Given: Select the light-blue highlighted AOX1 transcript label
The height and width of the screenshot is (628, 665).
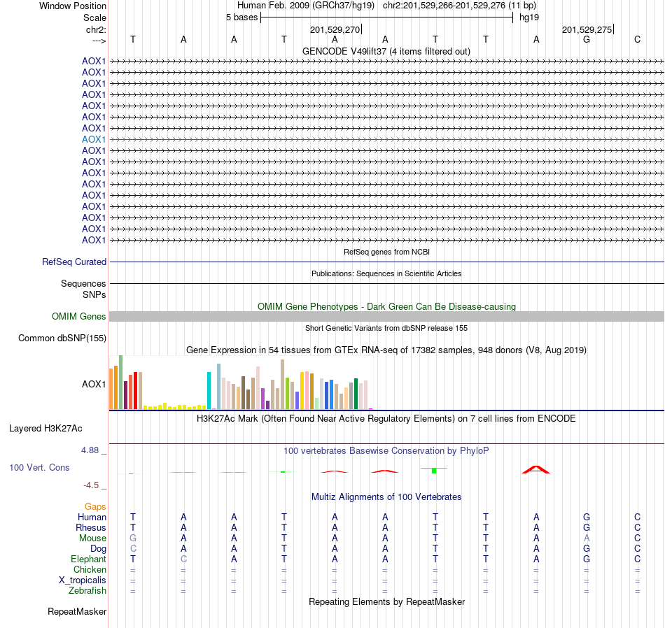Looking at the screenshot, I should click(94, 139).
